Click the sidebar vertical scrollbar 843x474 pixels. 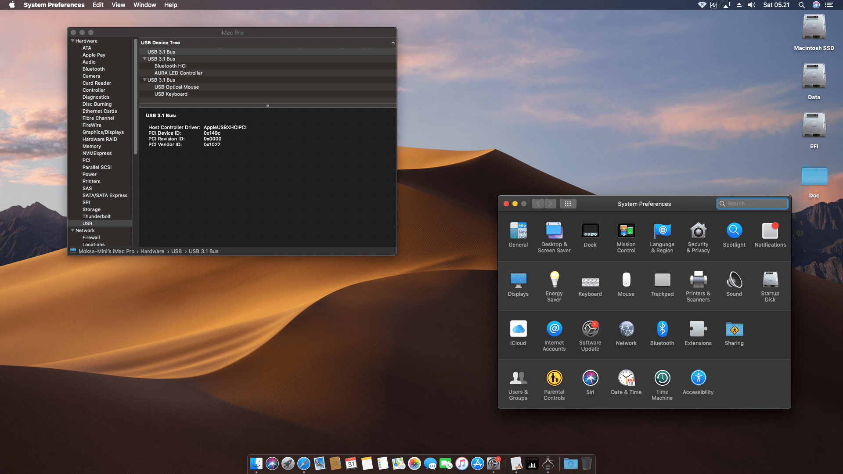coord(136,97)
